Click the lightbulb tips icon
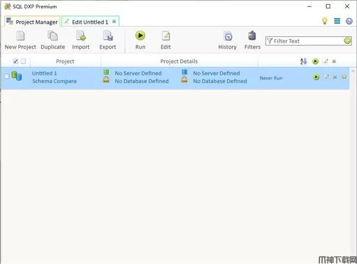The image size is (357, 264). 325,21
